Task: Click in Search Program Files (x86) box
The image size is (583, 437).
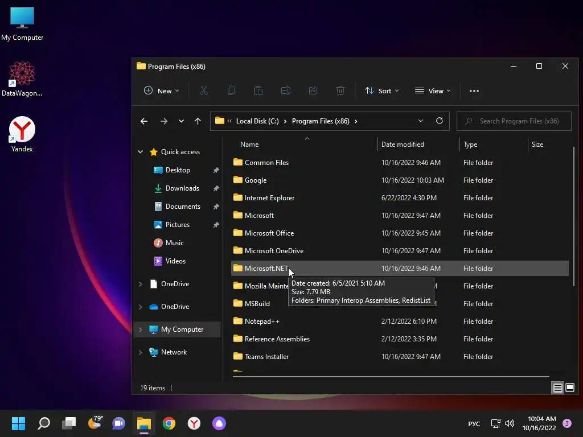Action: coord(514,121)
